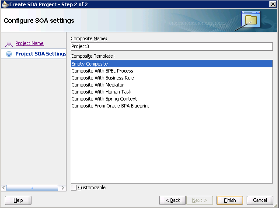This screenshot has height=208, width=279.
Task: Click the Finish button
Action: [x=230, y=200]
